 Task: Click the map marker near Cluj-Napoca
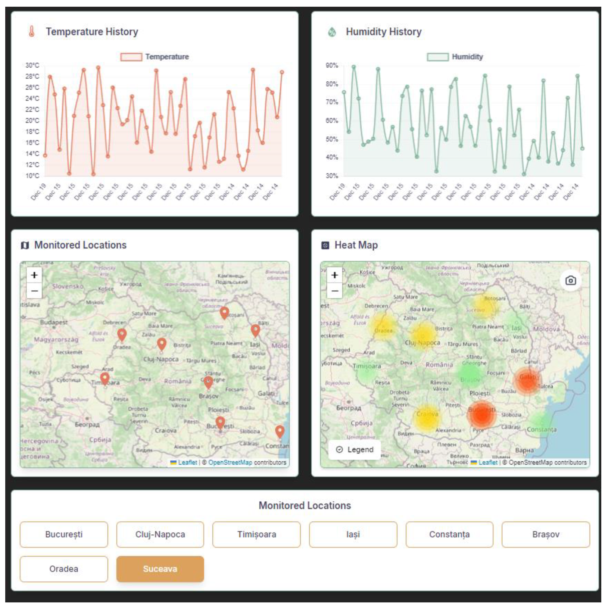point(162,344)
